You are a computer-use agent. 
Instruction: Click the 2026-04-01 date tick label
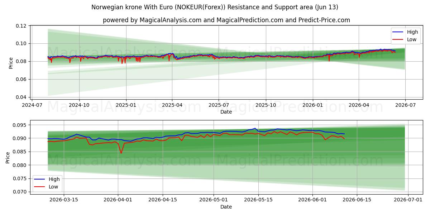pyautogui.click(x=118, y=200)
